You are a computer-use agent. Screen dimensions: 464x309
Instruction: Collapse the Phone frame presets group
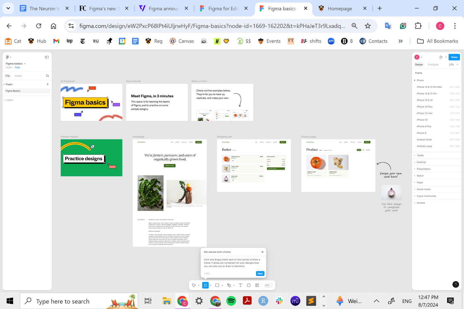415,80
